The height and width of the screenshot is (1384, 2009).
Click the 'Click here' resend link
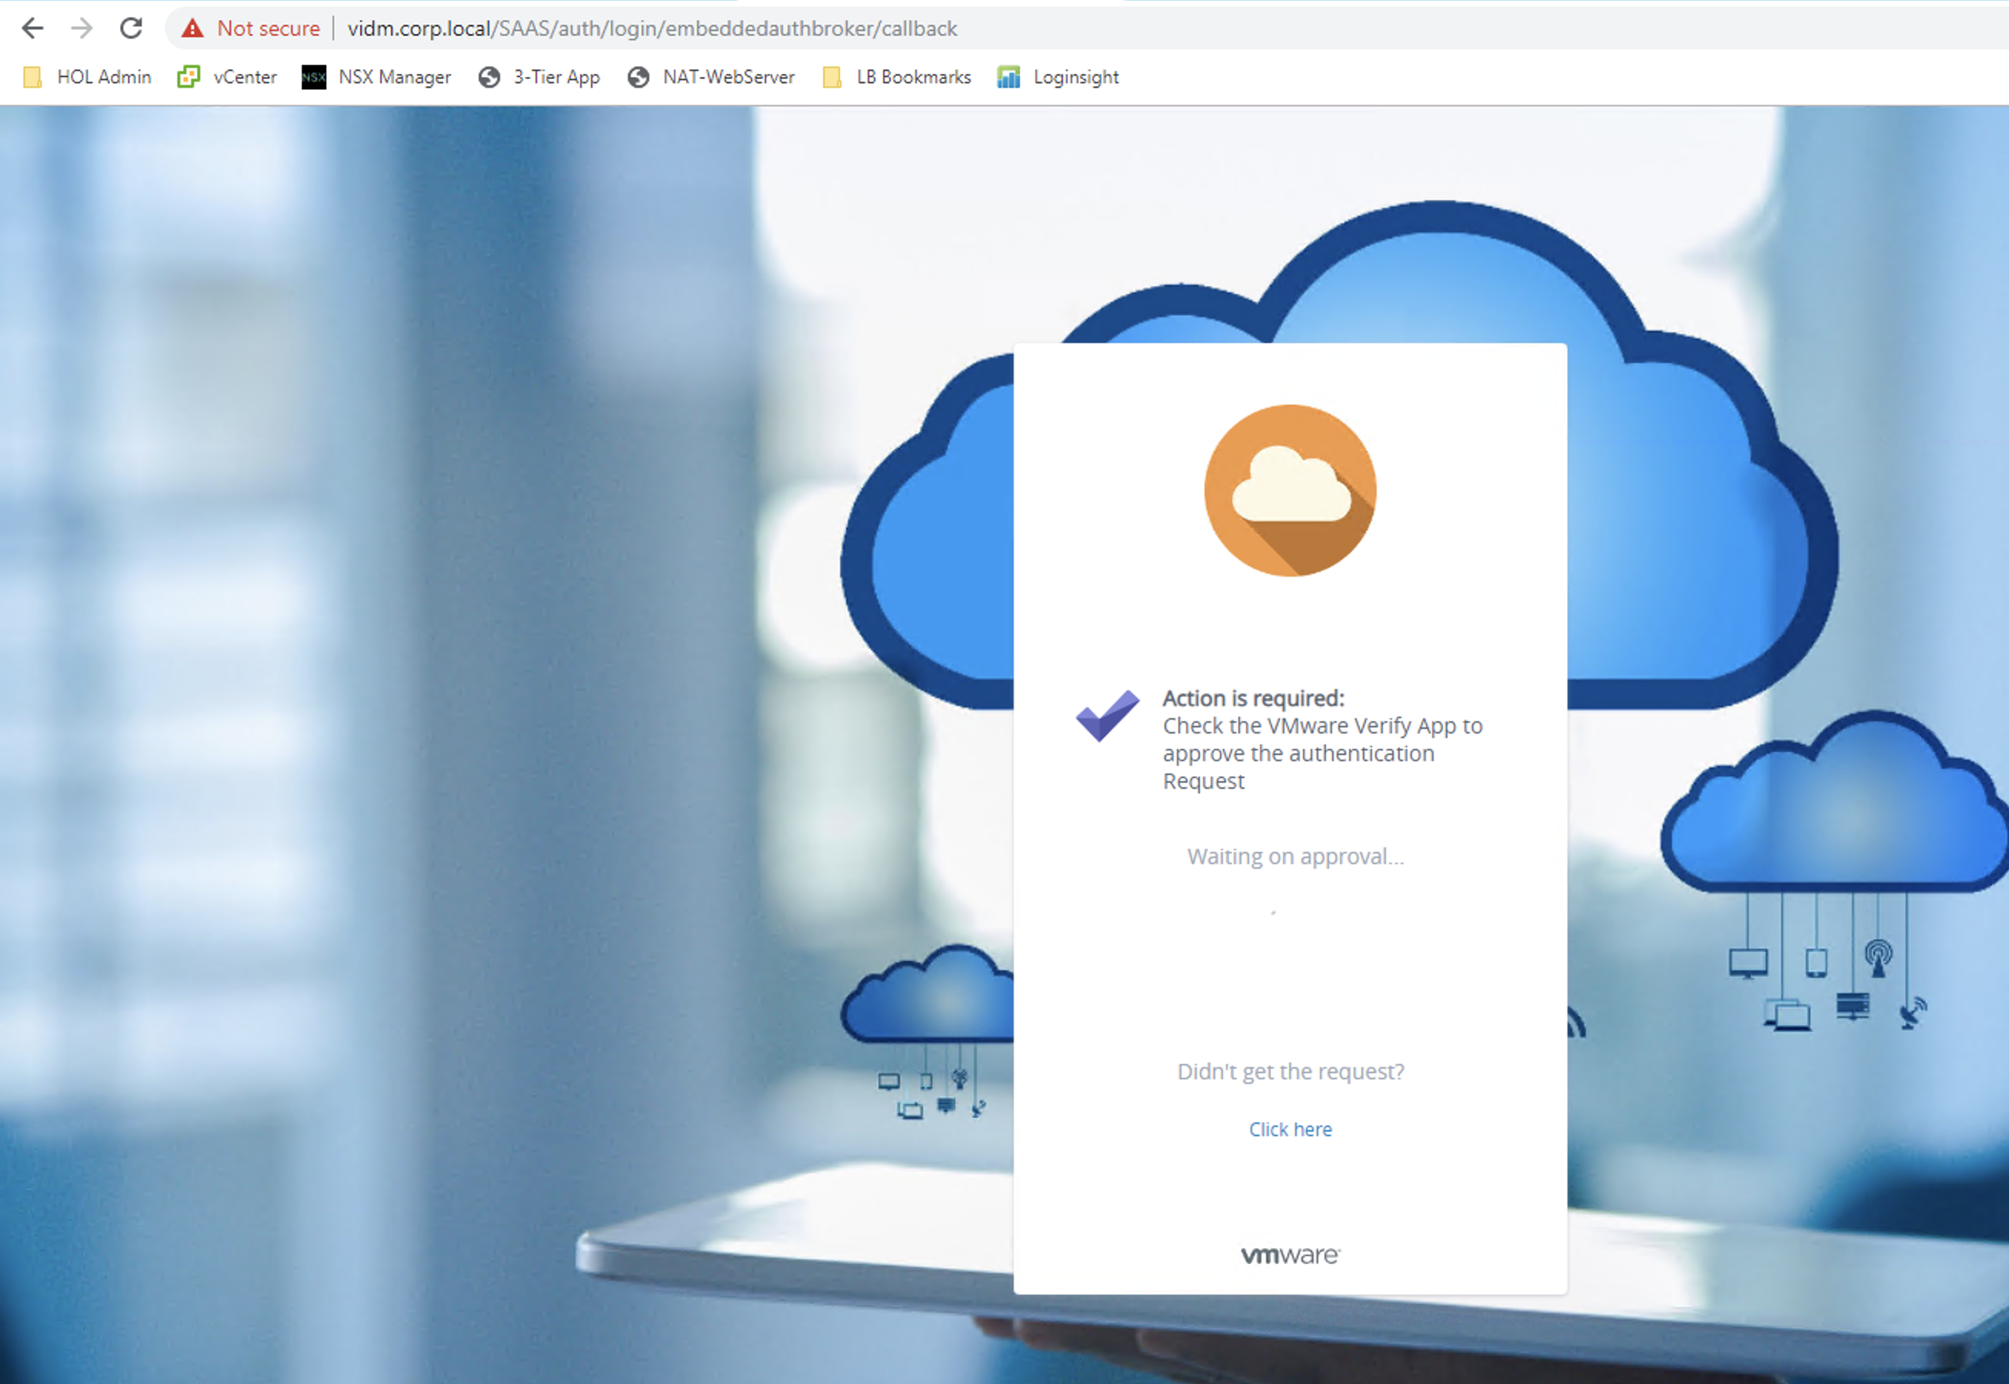[x=1290, y=1129]
